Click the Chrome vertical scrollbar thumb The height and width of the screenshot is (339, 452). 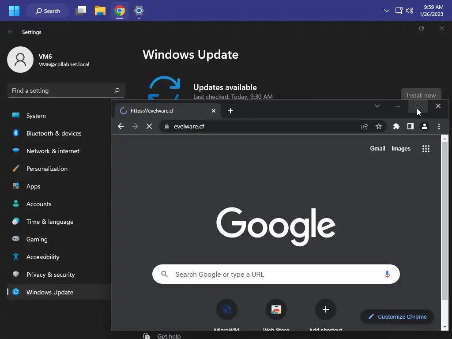pos(444,221)
